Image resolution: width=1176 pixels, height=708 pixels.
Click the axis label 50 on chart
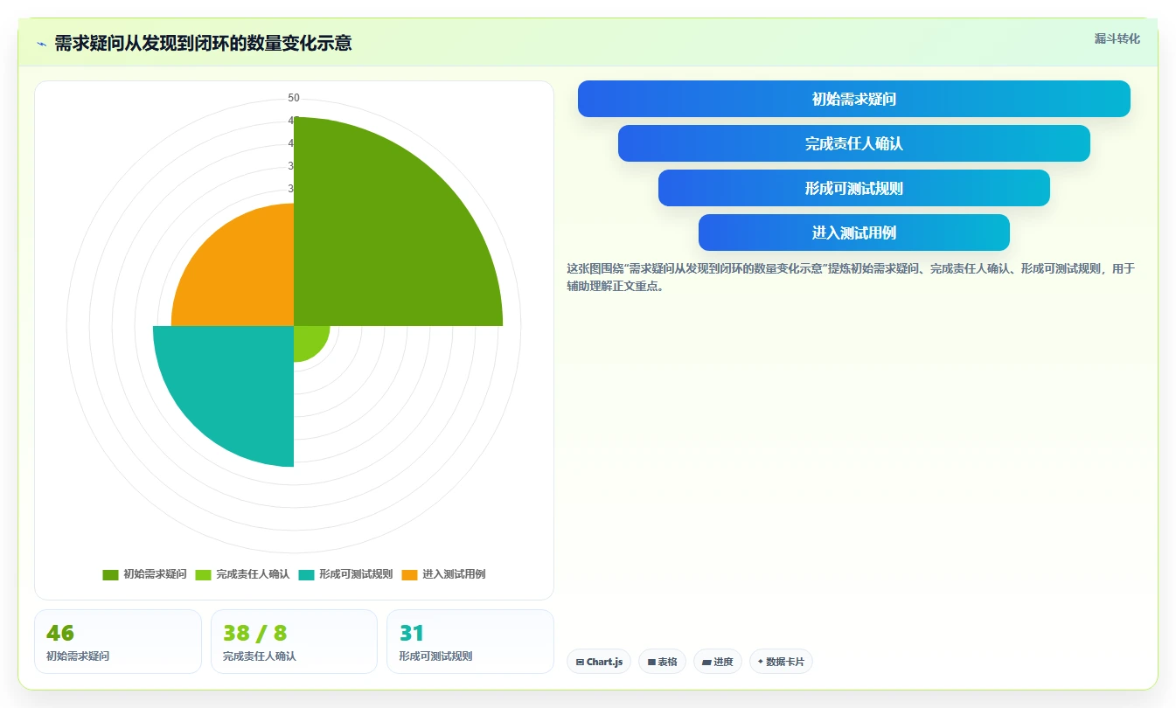(294, 98)
